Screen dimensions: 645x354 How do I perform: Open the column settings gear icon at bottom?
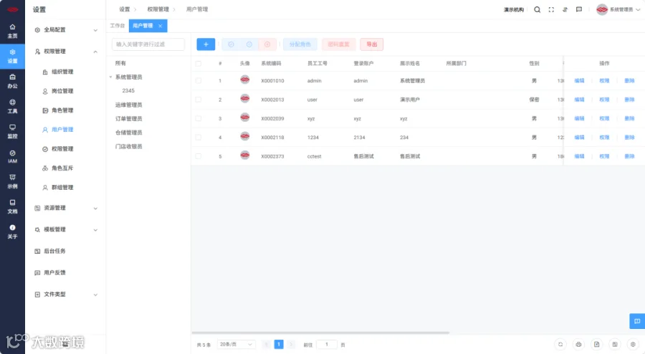click(633, 345)
